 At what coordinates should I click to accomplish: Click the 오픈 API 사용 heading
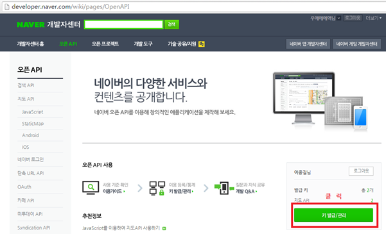coord(98,165)
